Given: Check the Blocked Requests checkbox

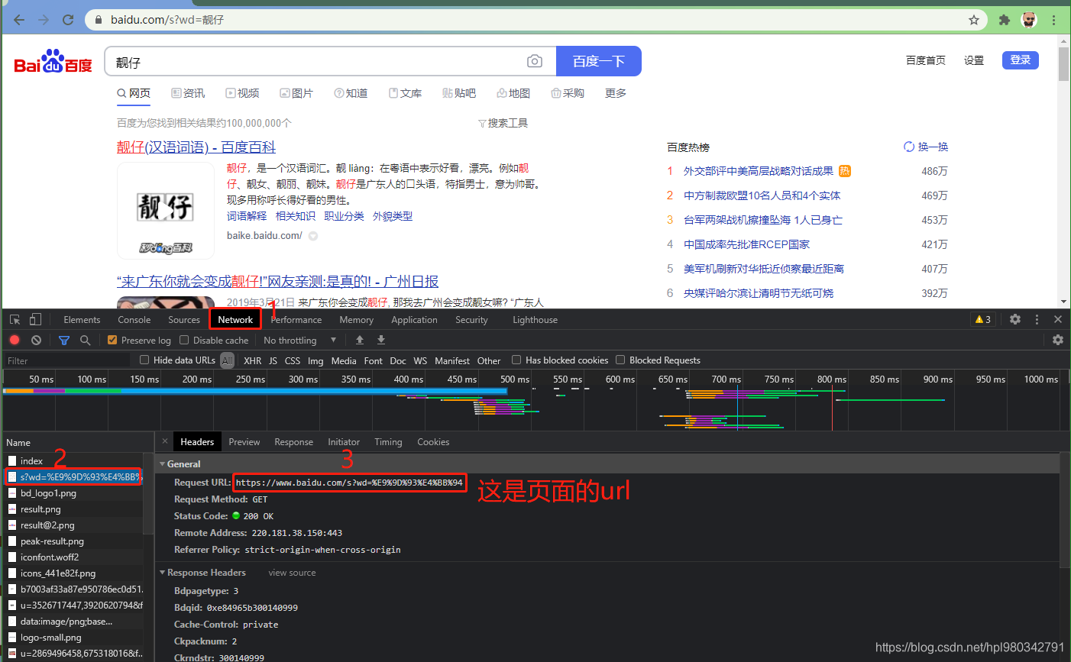Looking at the screenshot, I should point(621,360).
